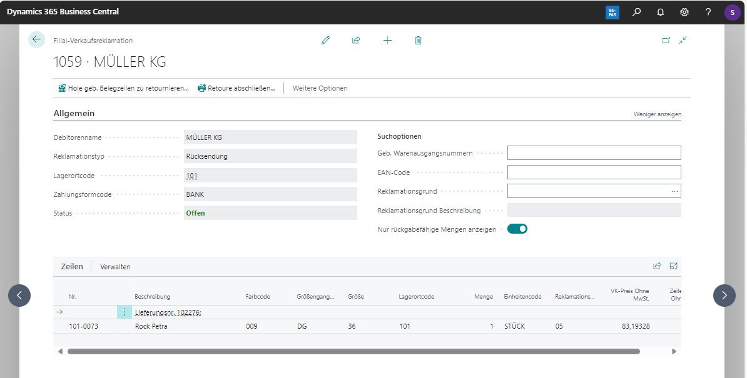Click the horizontal scrollbar under Zeilen
Screen dimensions: 747x378
[x=353, y=352]
